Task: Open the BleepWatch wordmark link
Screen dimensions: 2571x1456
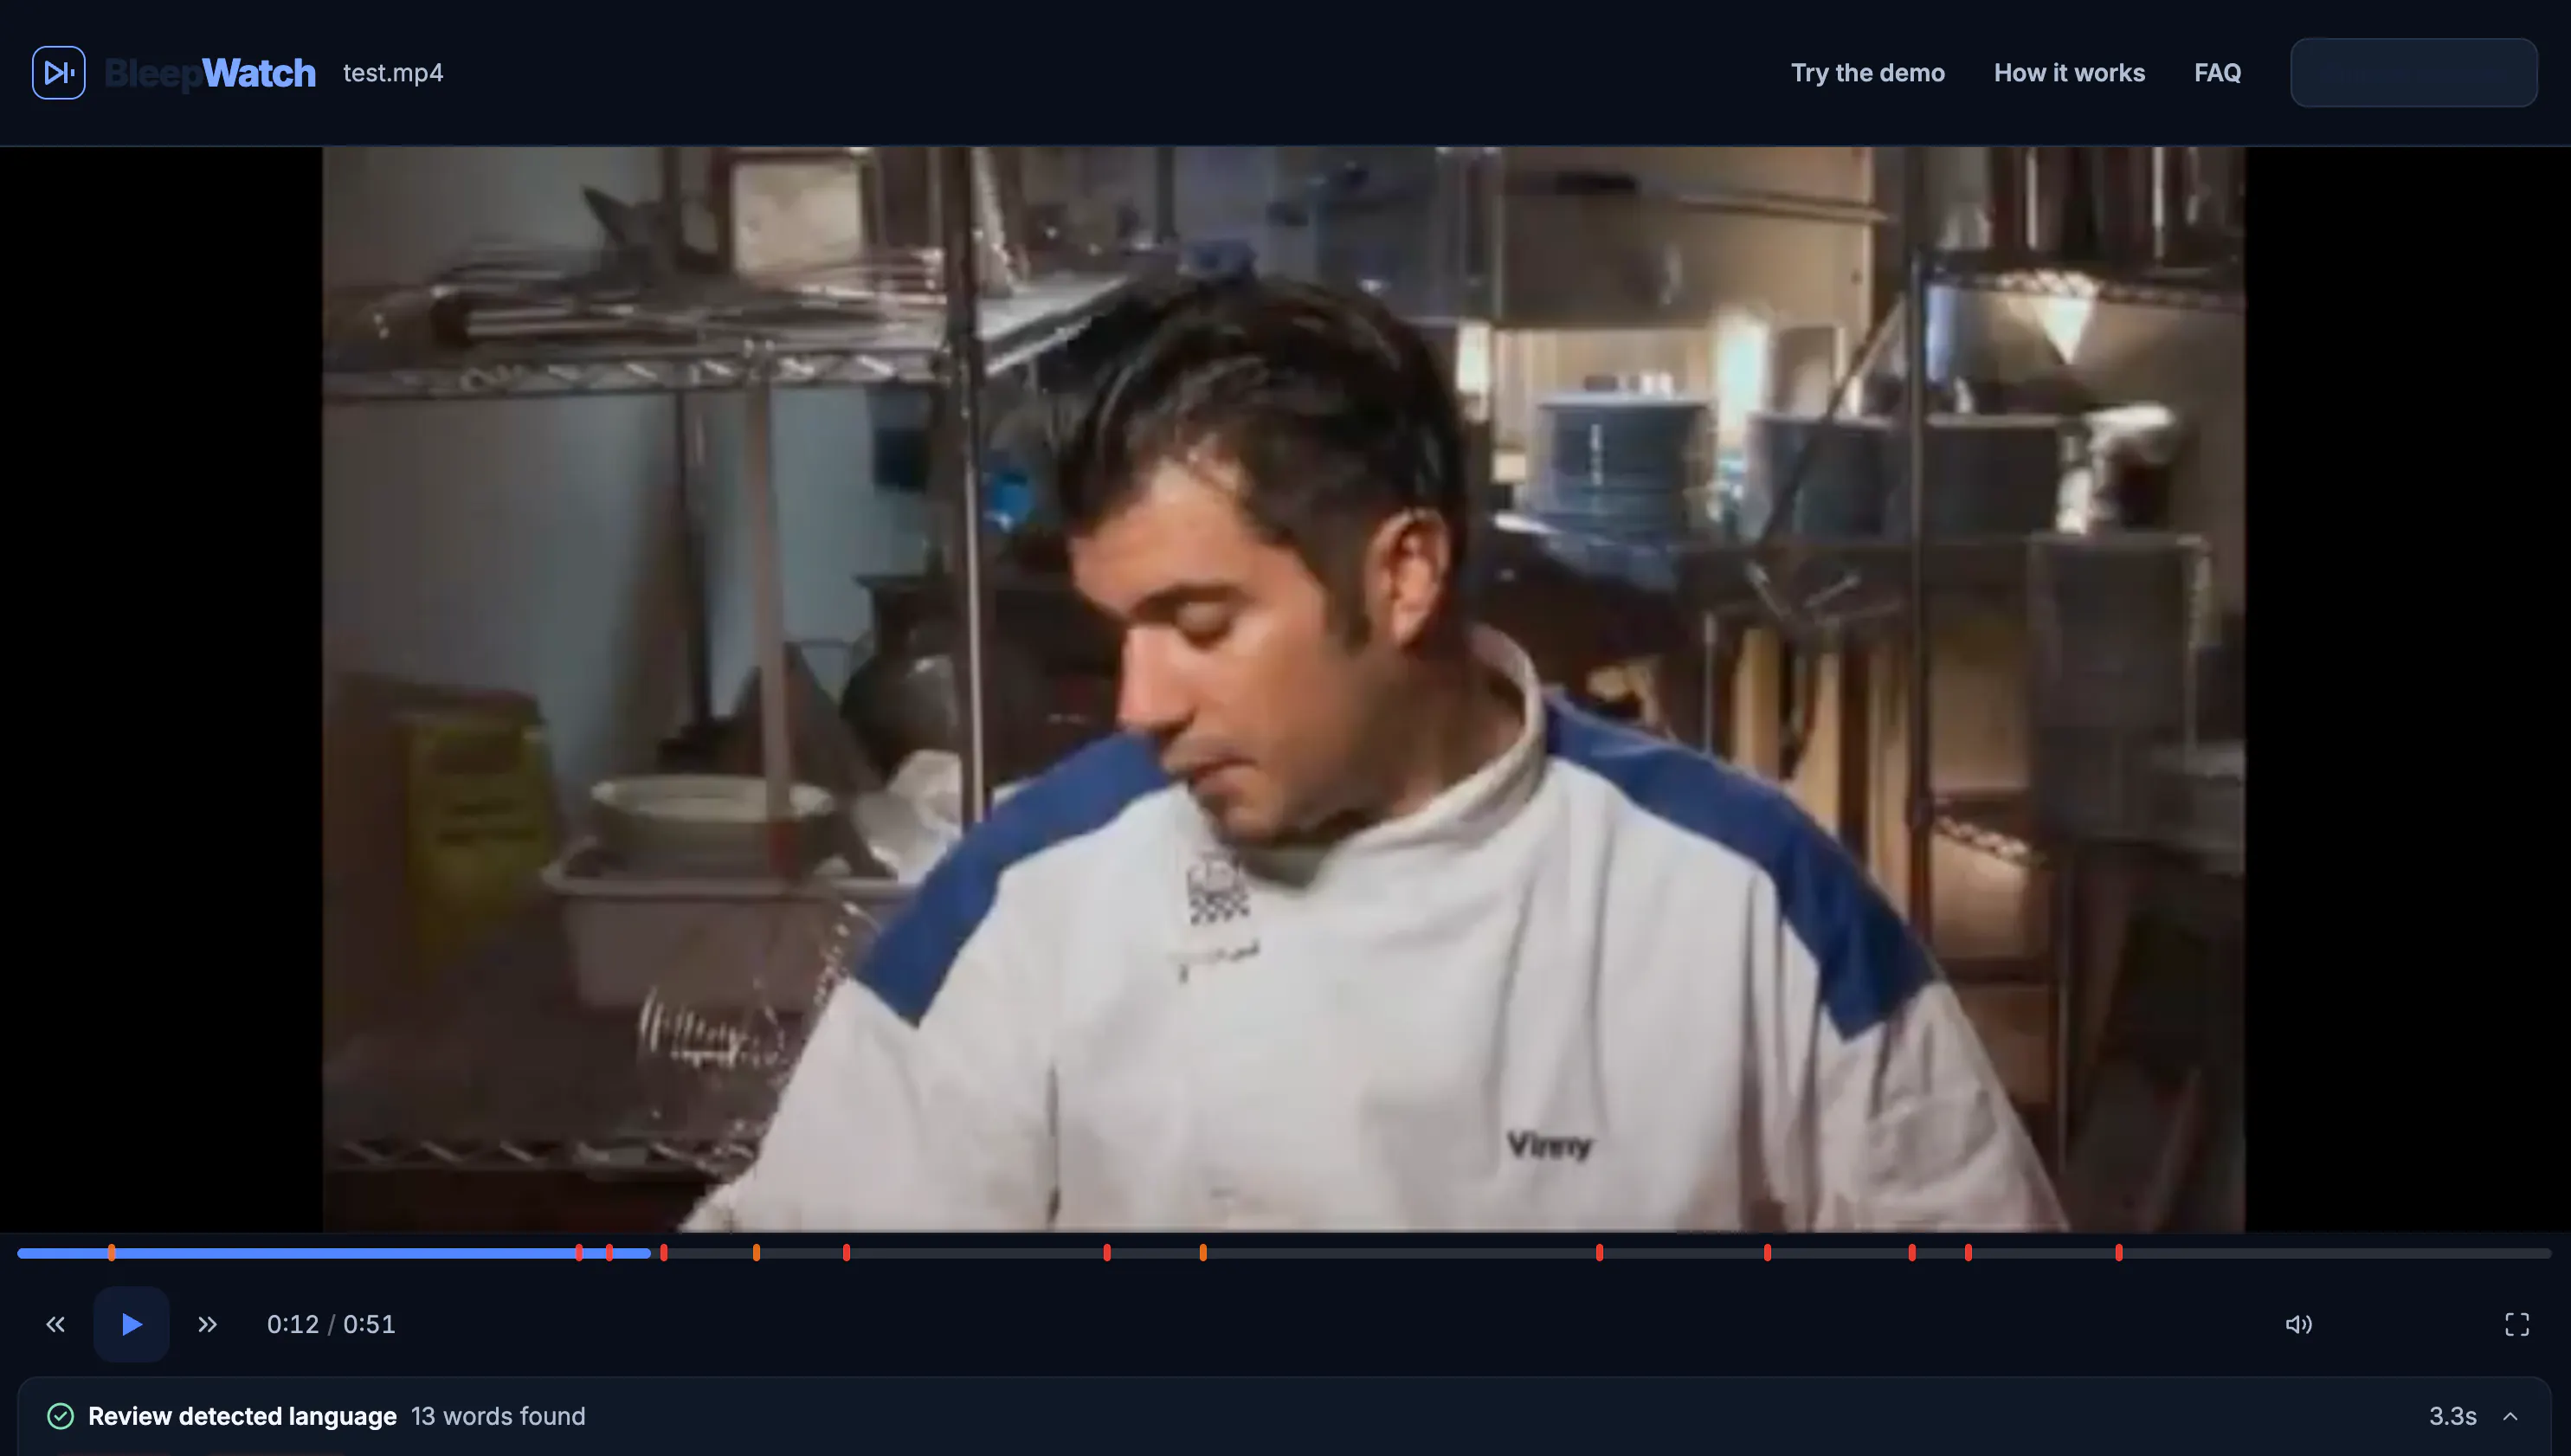Action: pyautogui.click(x=210, y=73)
